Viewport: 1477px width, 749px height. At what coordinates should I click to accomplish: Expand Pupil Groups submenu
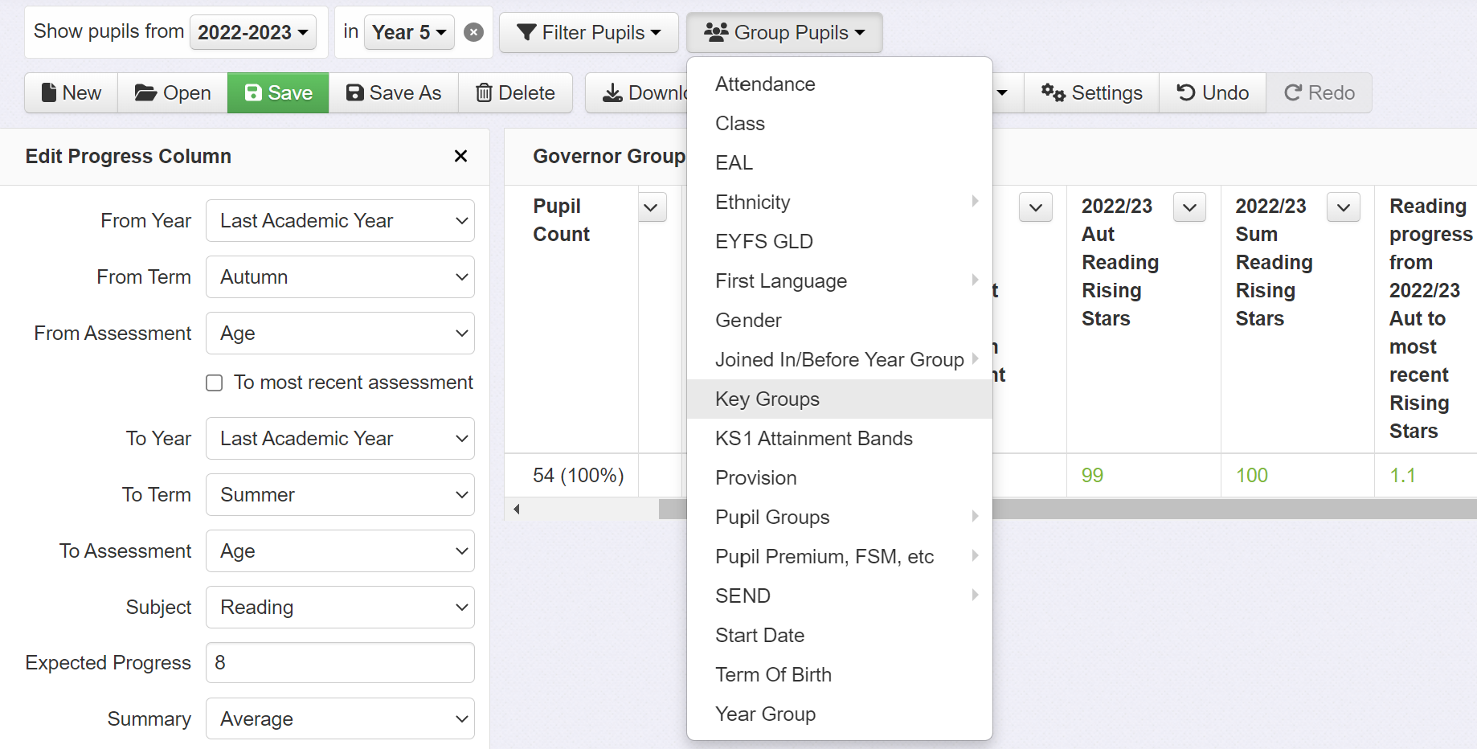(840, 518)
